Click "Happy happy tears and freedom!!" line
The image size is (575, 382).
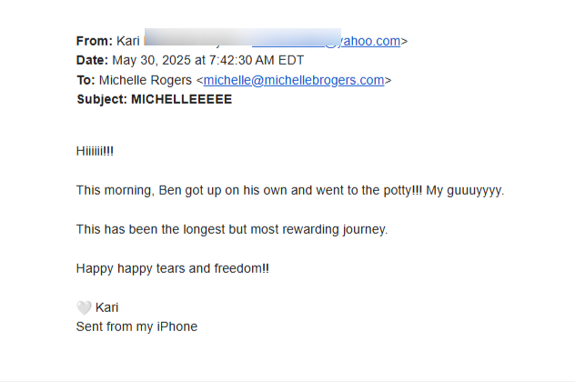(x=173, y=268)
